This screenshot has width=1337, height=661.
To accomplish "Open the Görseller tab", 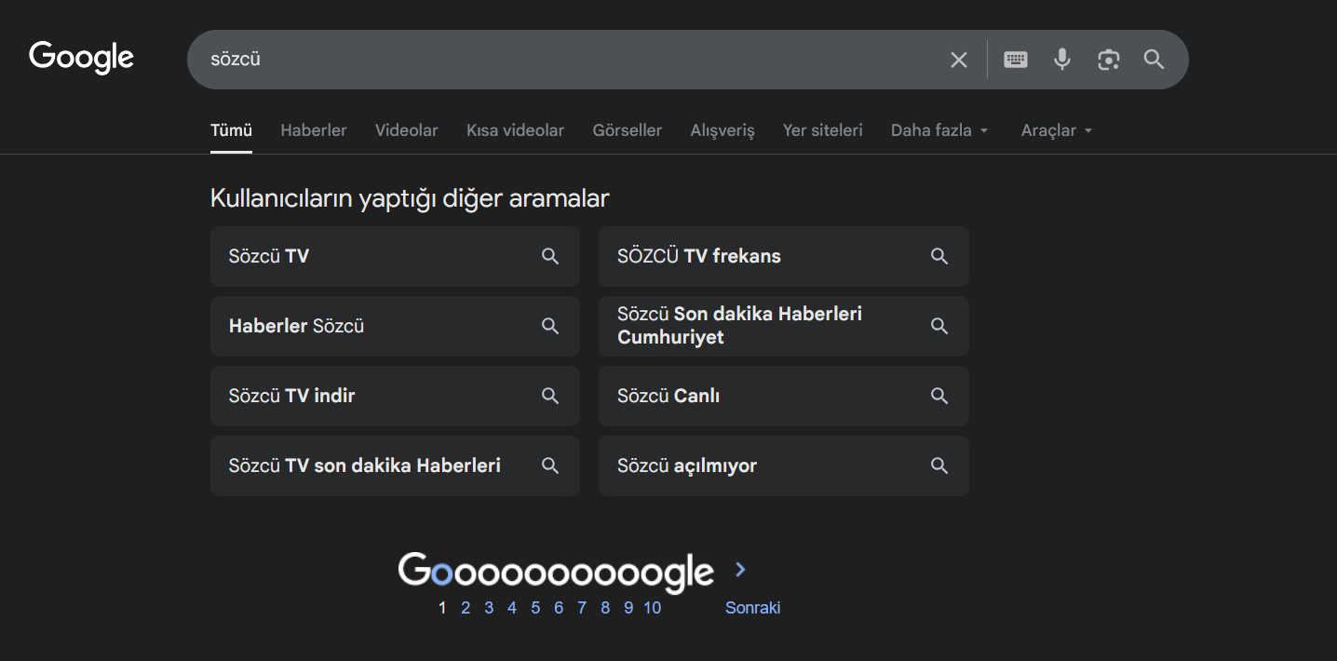I will [x=628, y=130].
